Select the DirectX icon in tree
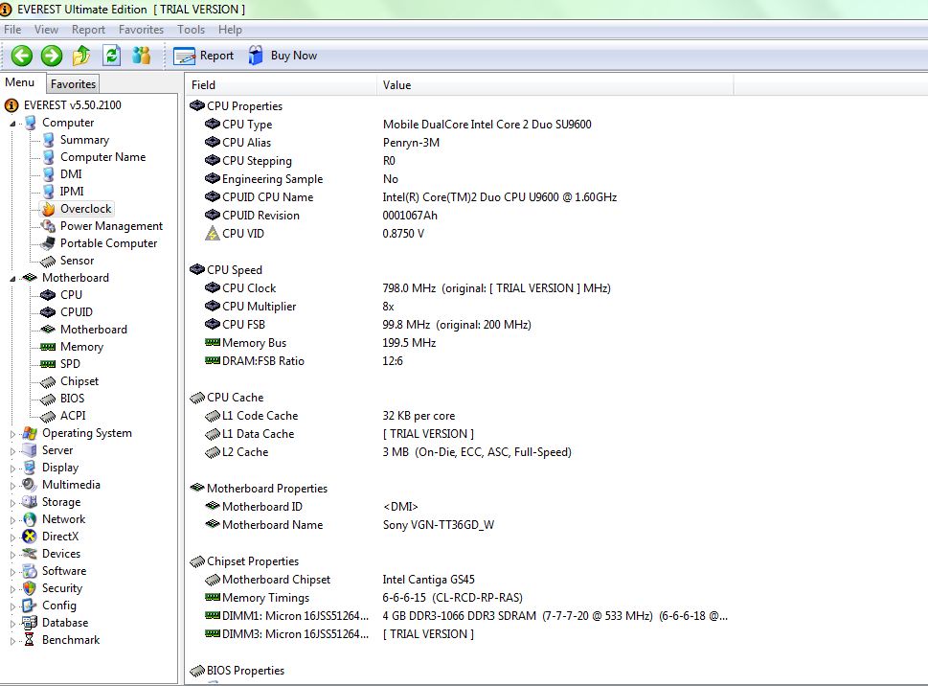This screenshot has width=928, height=686. click(30, 537)
